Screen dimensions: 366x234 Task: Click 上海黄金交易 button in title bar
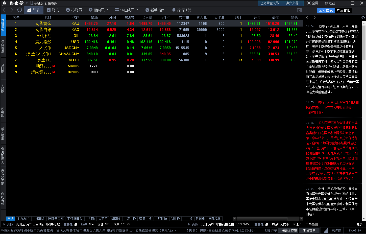pyautogui.click(x=270, y=3)
